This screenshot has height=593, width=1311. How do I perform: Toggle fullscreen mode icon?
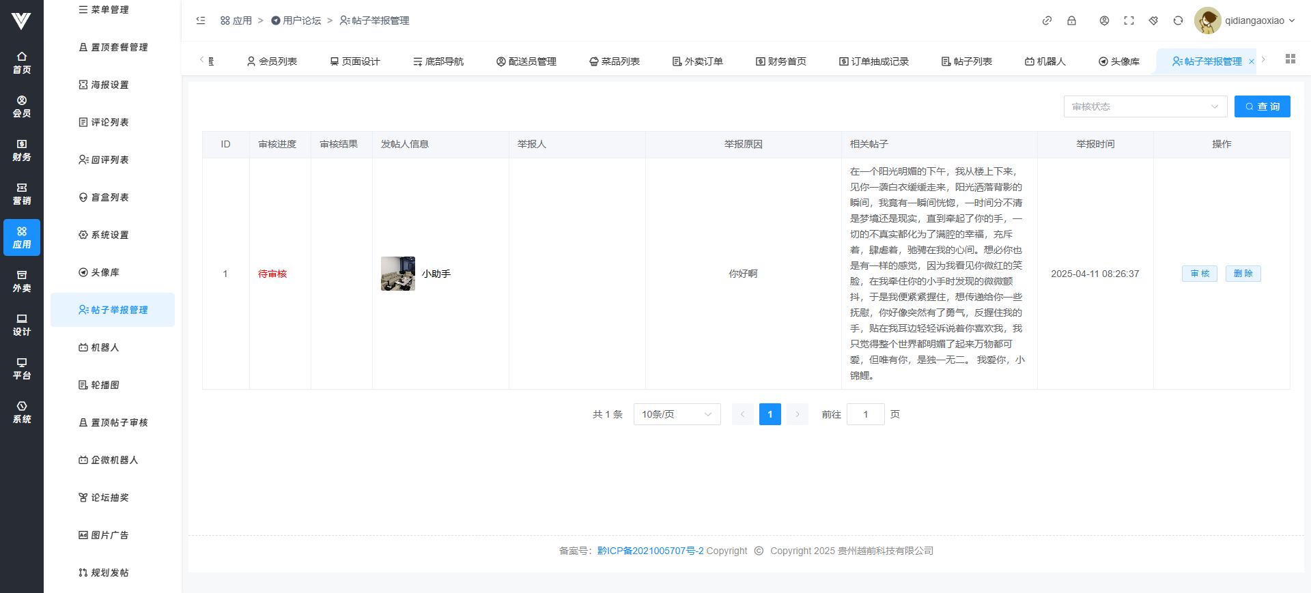tap(1129, 20)
